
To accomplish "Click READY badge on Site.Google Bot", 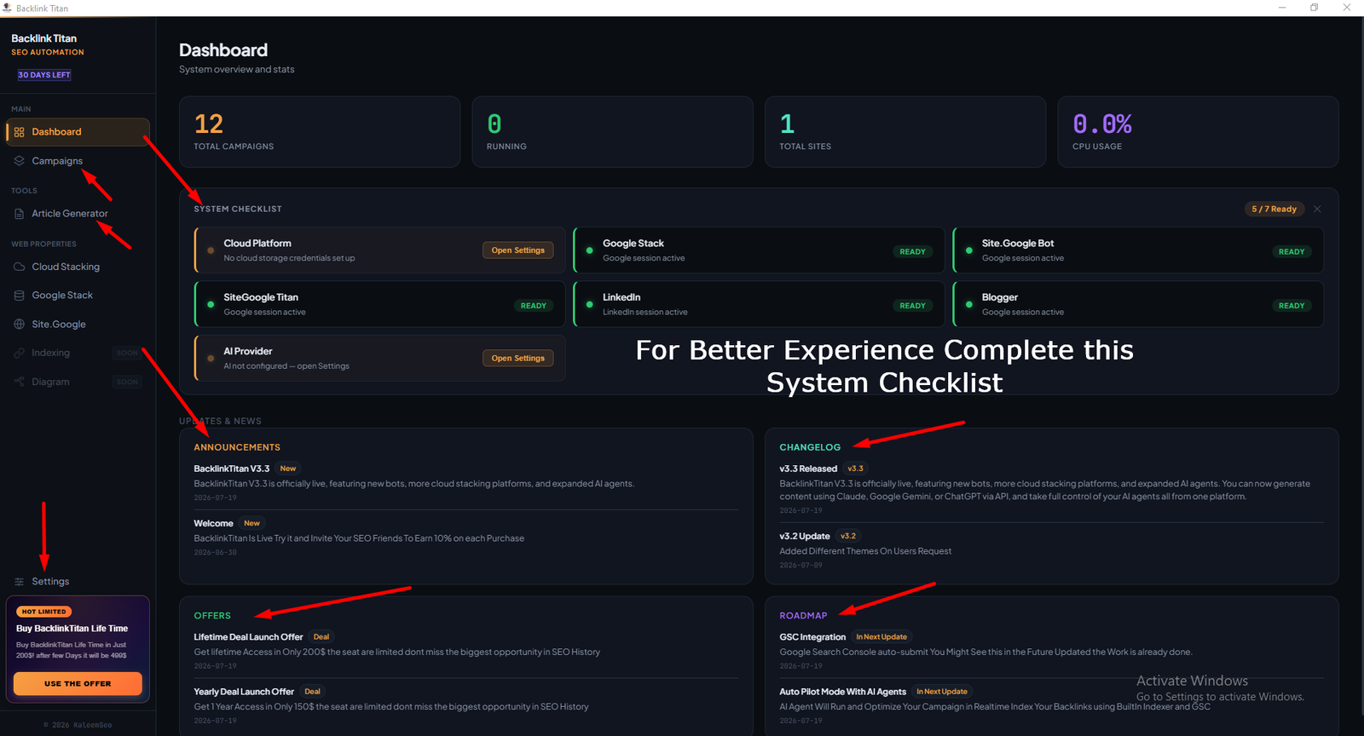I will [x=1292, y=252].
